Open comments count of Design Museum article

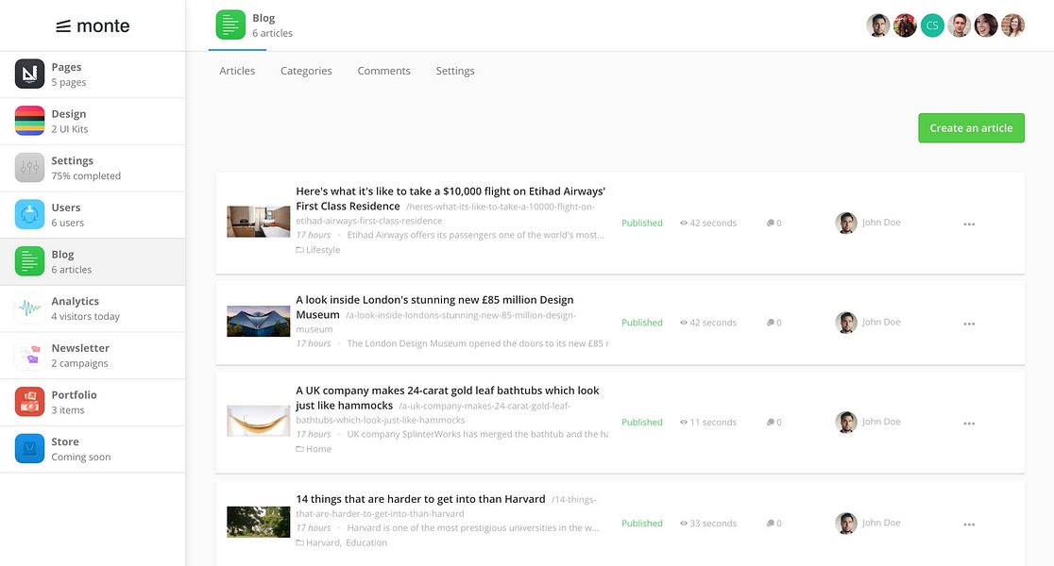[x=773, y=323]
